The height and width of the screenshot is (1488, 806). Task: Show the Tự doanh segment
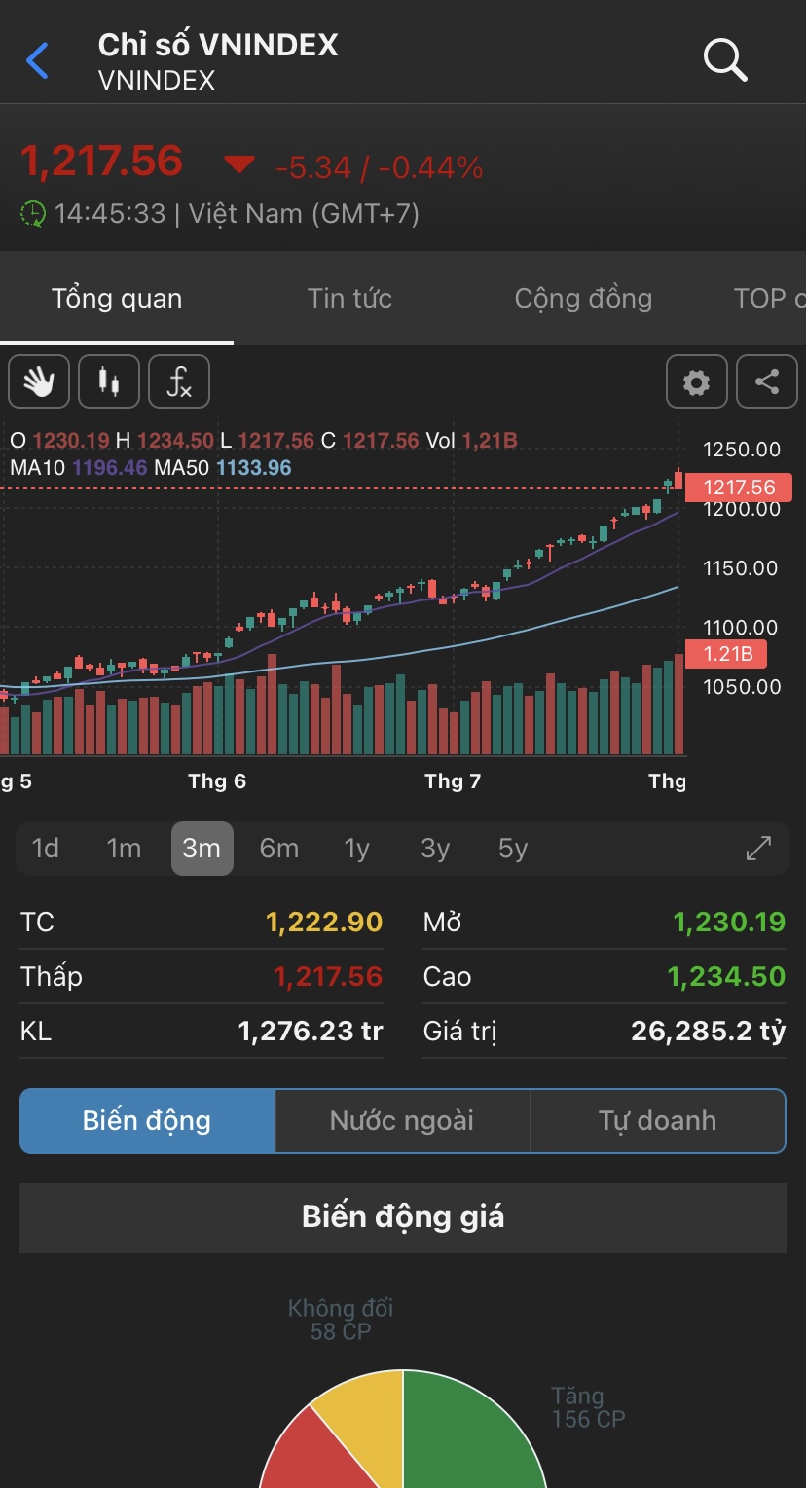[657, 1120]
